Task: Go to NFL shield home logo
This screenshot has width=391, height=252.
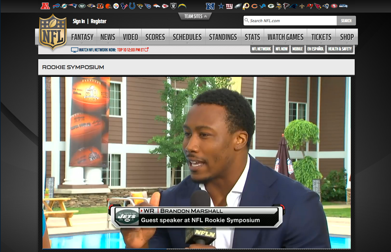Action: pyautogui.click(x=53, y=32)
